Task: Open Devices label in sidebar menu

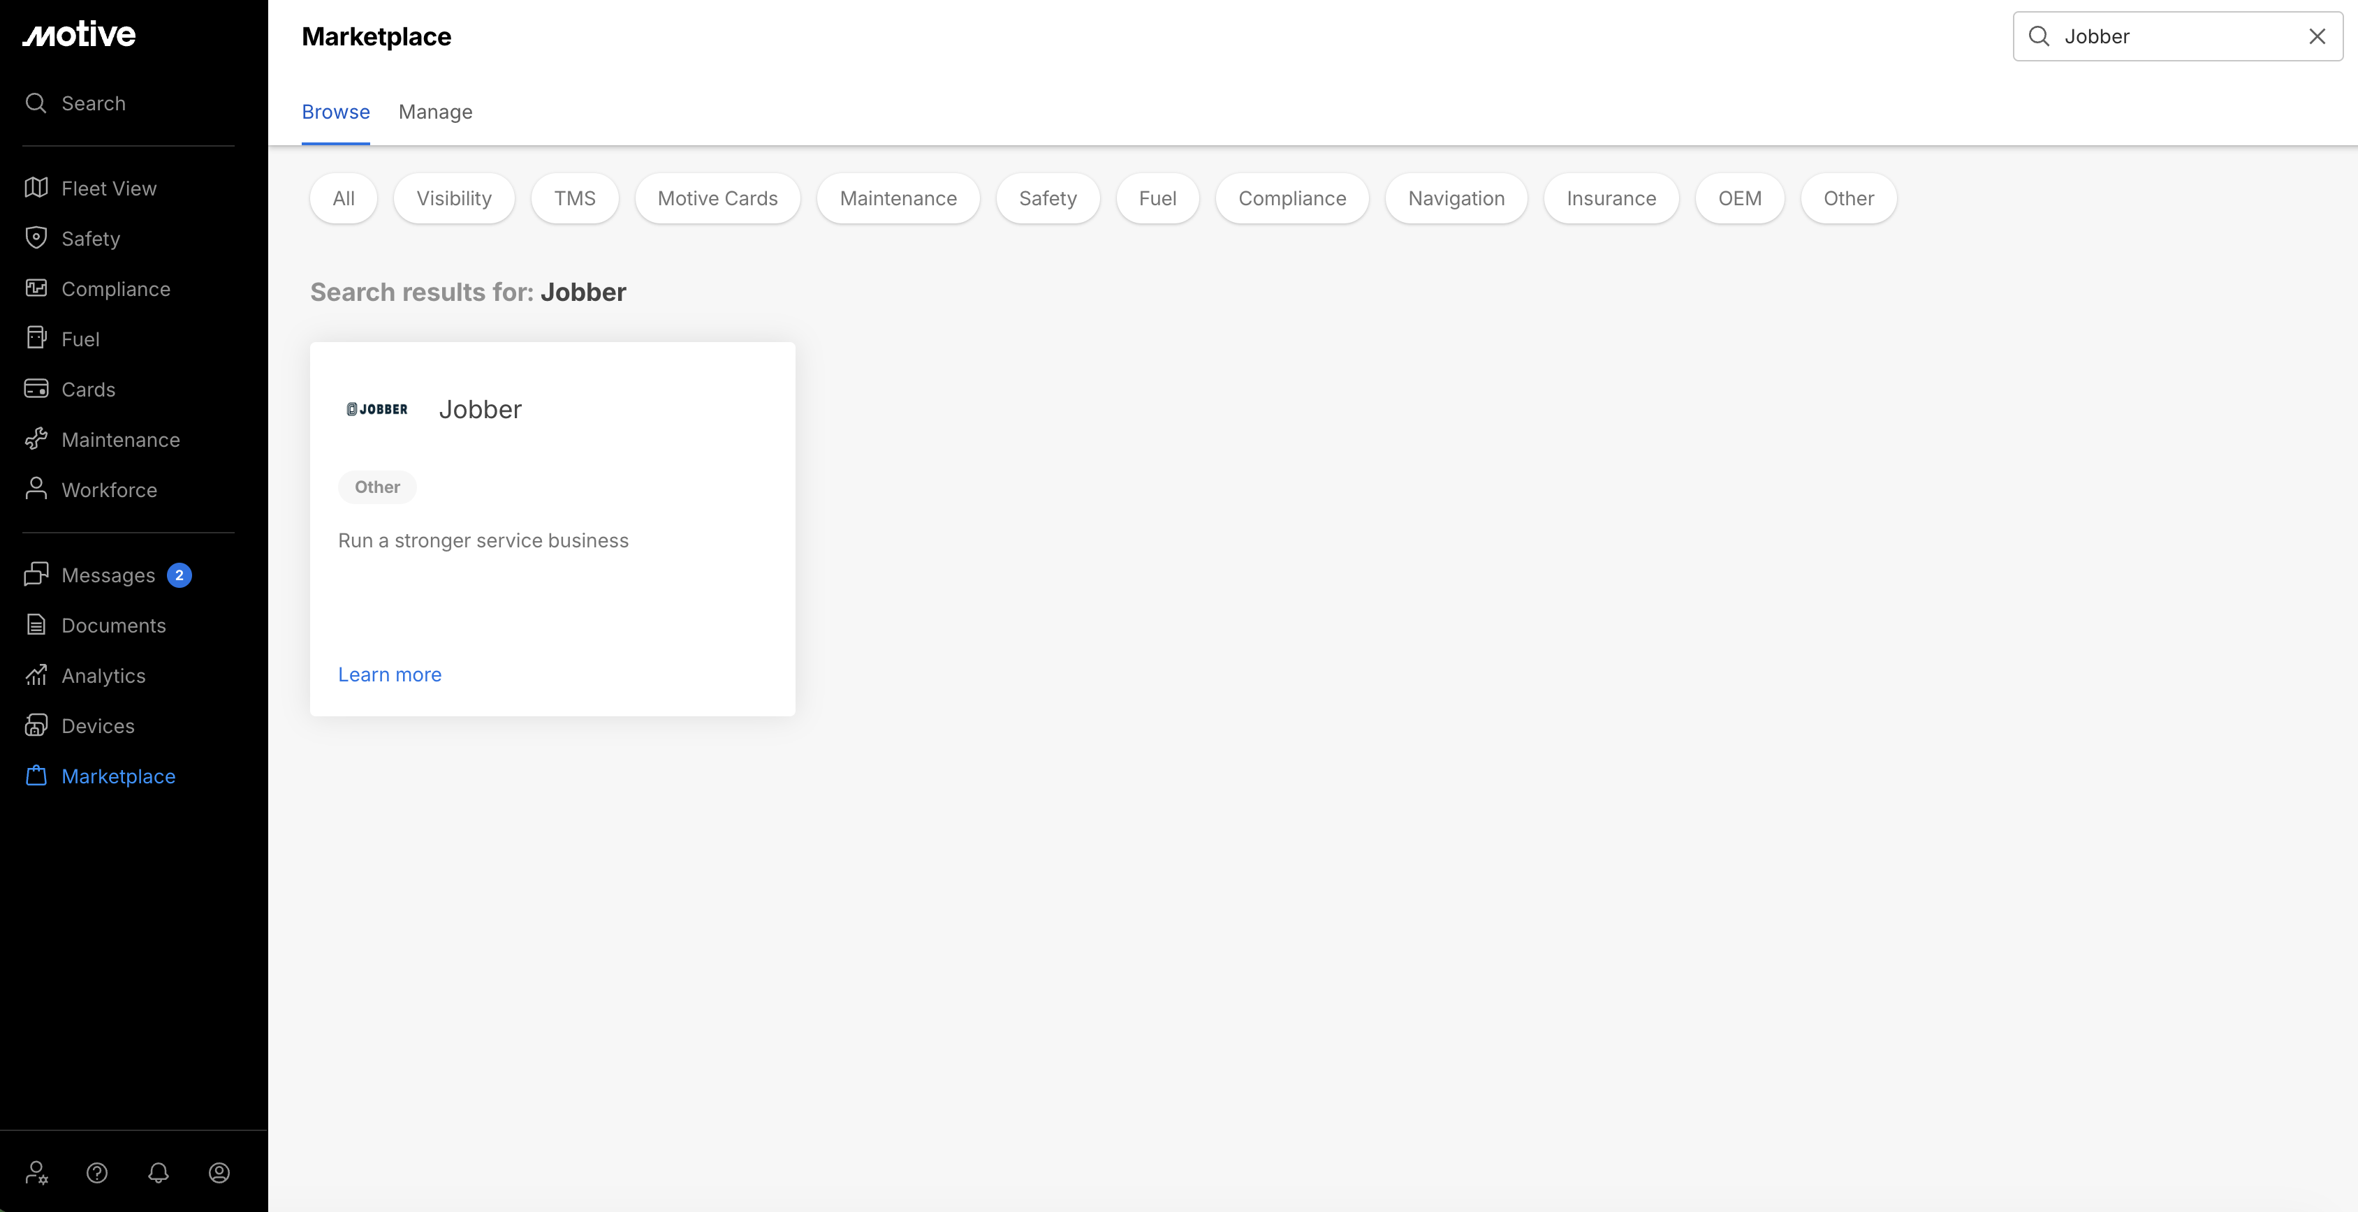Action: point(98,726)
